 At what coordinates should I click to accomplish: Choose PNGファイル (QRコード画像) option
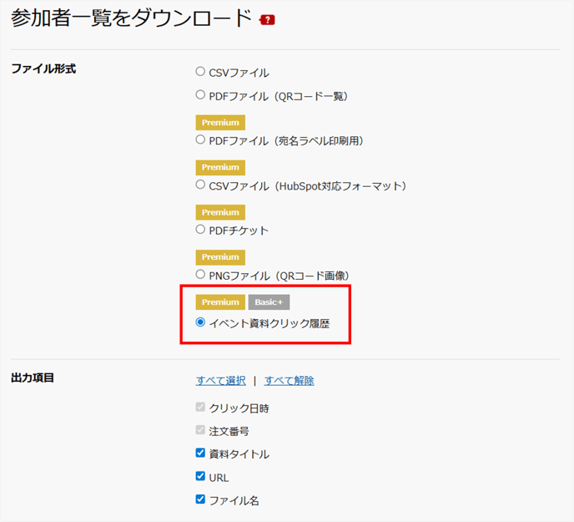[x=200, y=274]
